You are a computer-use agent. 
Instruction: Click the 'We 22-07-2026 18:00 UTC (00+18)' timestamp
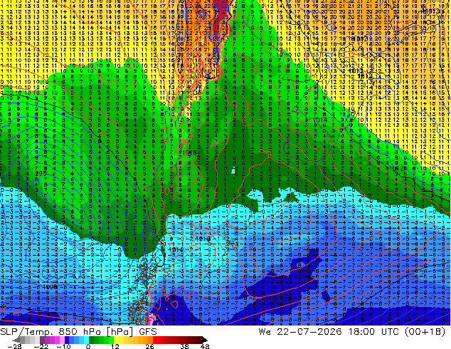click(x=352, y=332)
